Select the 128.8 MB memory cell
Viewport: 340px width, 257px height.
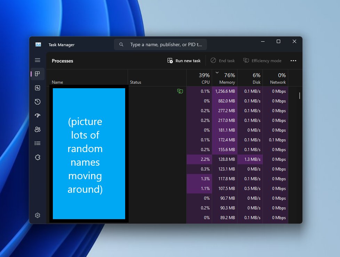tap(225, 159)
